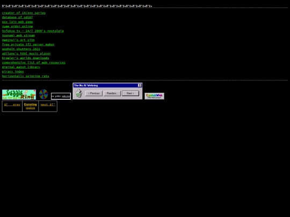Screen dimensions: 290x217
Task: Open the 'art site' link
Action: (x=18, y=40)
